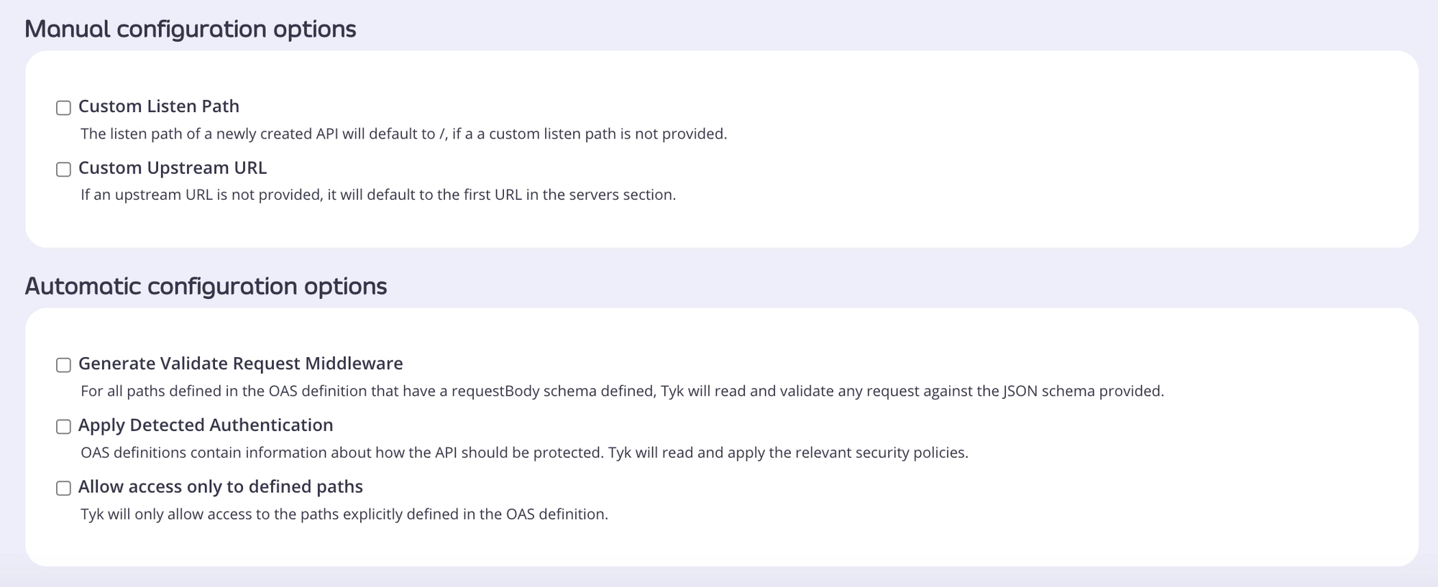This screenshot has height=587, width=1438.
Task: Click the Automatic configuration options heading
Action: 206,285
